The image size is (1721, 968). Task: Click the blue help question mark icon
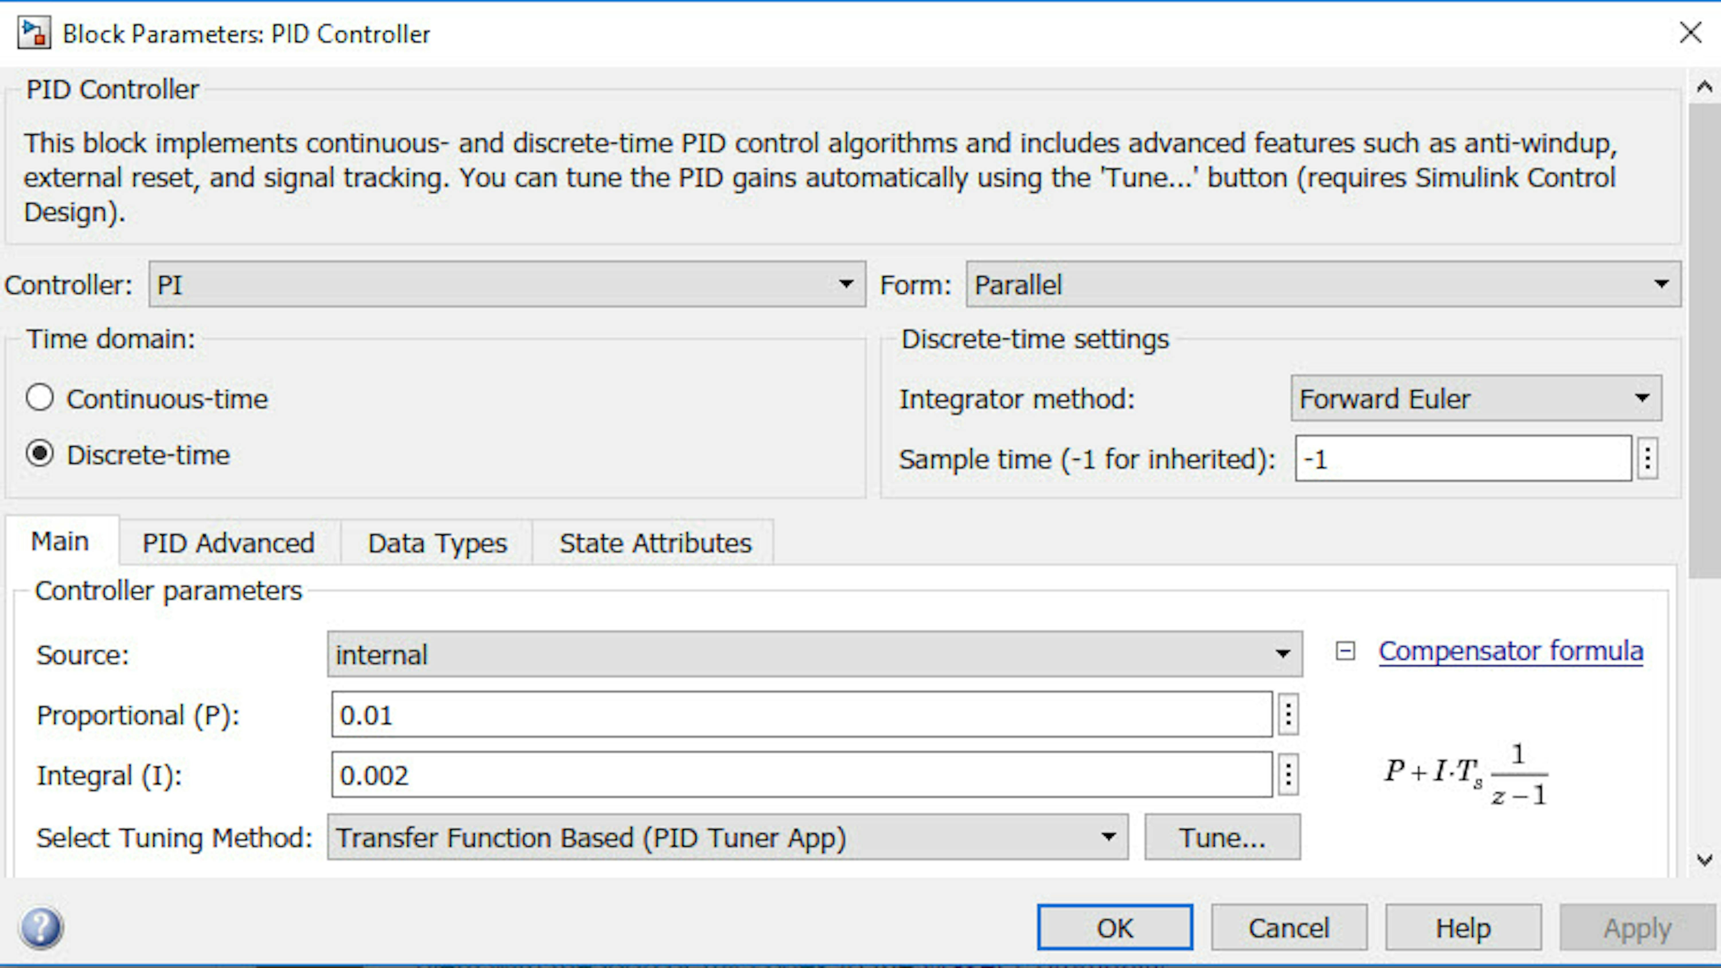41,928
